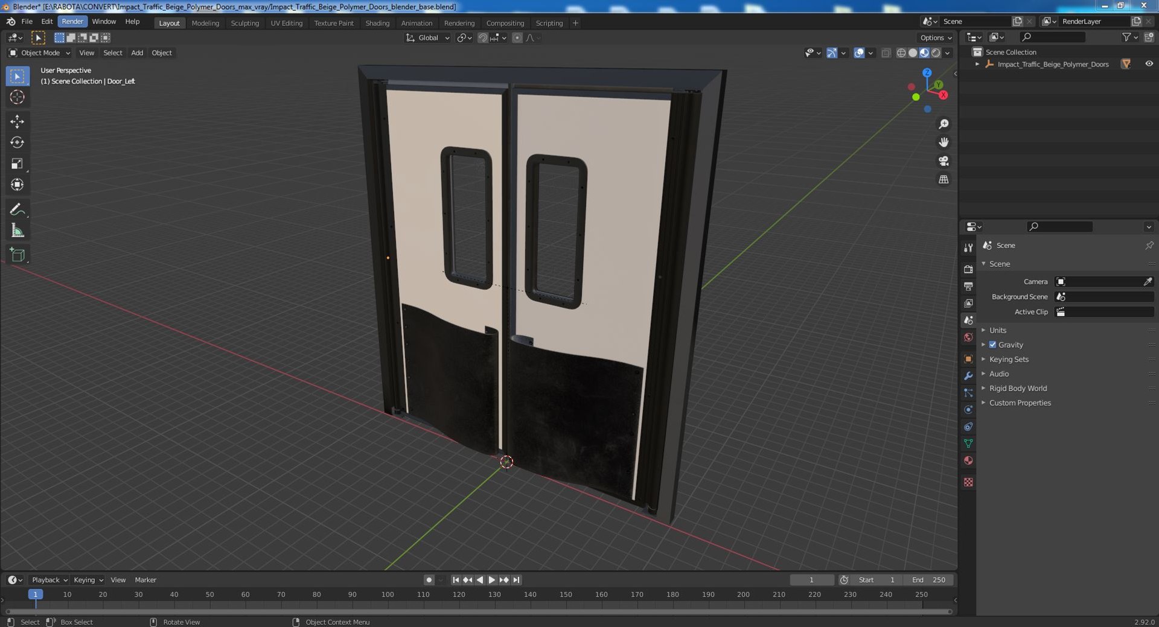Image resolution: width=1159 pixels, height=627 pixels.
Task: Select the Transform tool
Action: [x=17, y=185]
